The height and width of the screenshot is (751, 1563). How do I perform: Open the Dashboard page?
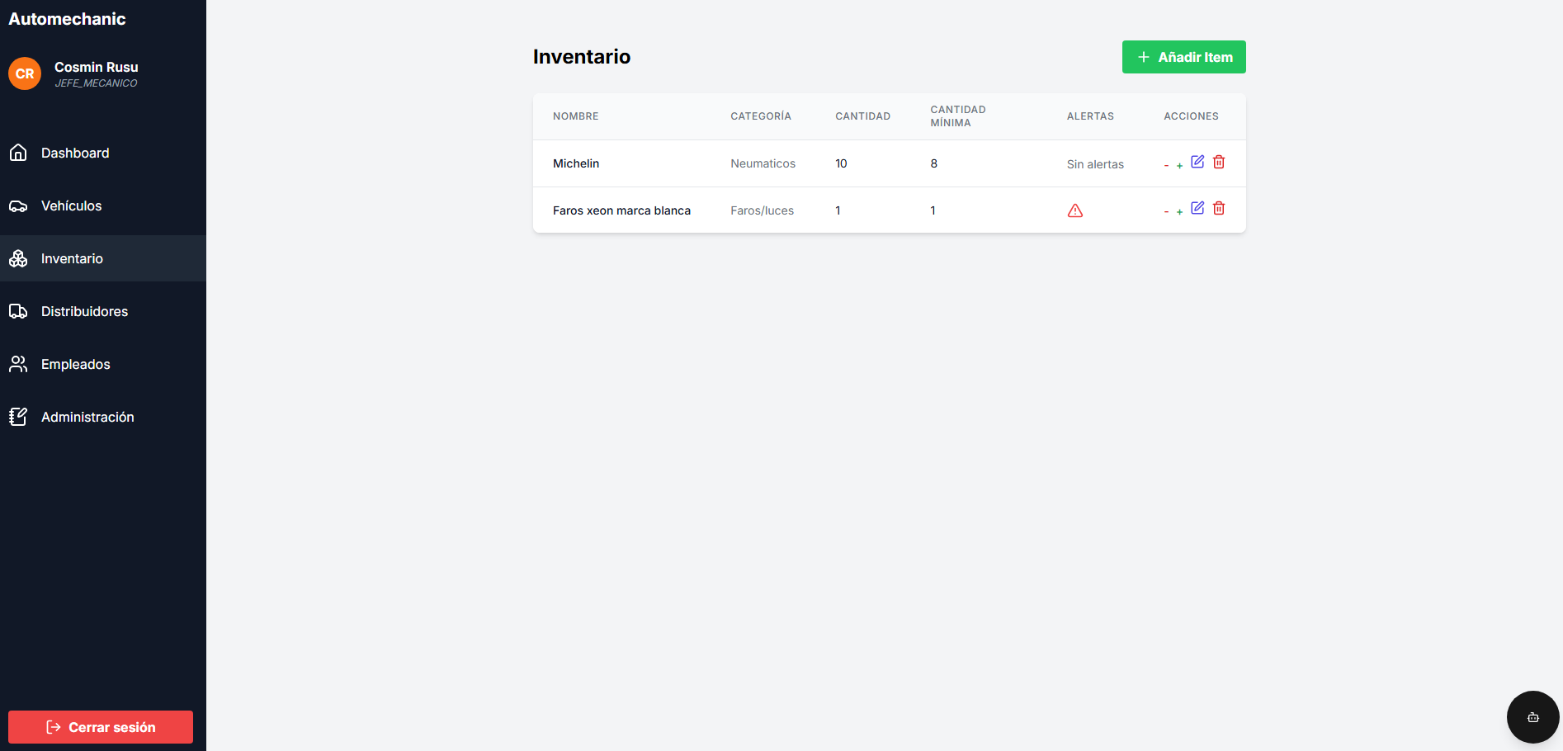75,153
